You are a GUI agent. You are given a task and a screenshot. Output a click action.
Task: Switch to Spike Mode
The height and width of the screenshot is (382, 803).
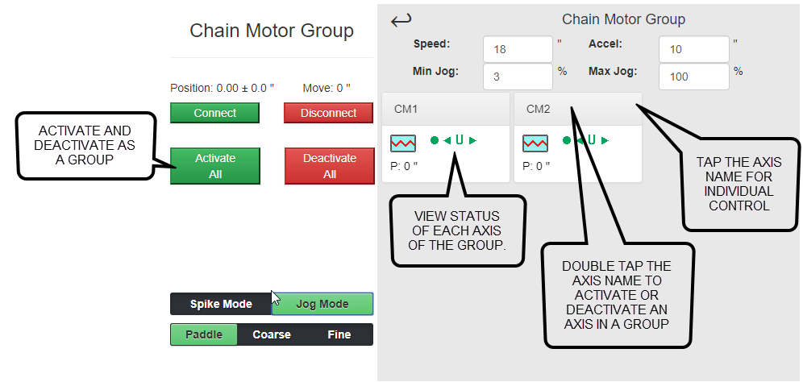click(221, 304)
